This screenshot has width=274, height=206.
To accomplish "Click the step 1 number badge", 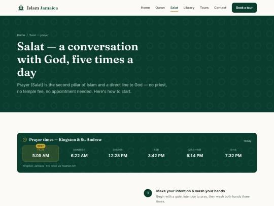I will pos(148,193).
